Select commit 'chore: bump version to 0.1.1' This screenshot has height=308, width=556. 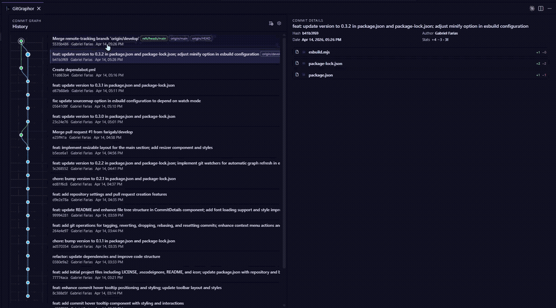pos(165,244)
